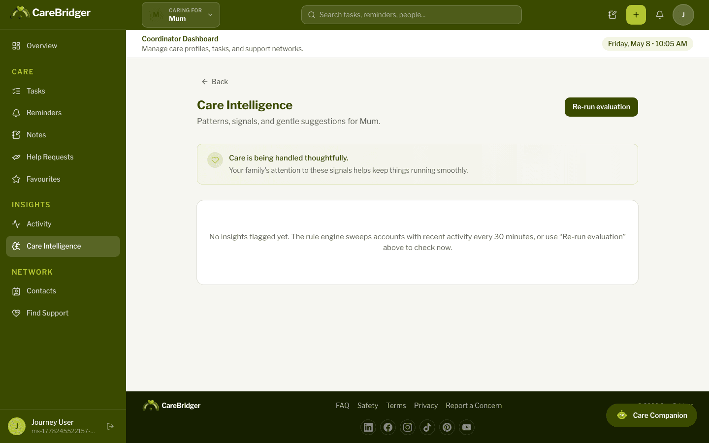709x443 pixels.
Task: Open Contacts under Network
Action: (x=63, y=291)
